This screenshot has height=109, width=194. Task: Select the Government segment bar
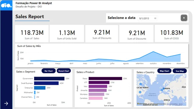coord(49,79)
